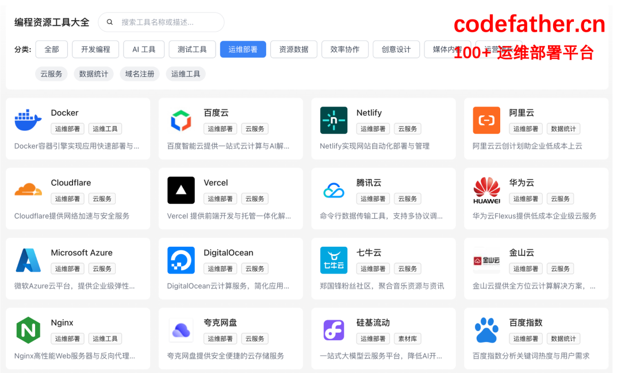621x373 pixels.
Task: Select the 腾讯云 cloud icon
Action: click(x=333, y=191)
